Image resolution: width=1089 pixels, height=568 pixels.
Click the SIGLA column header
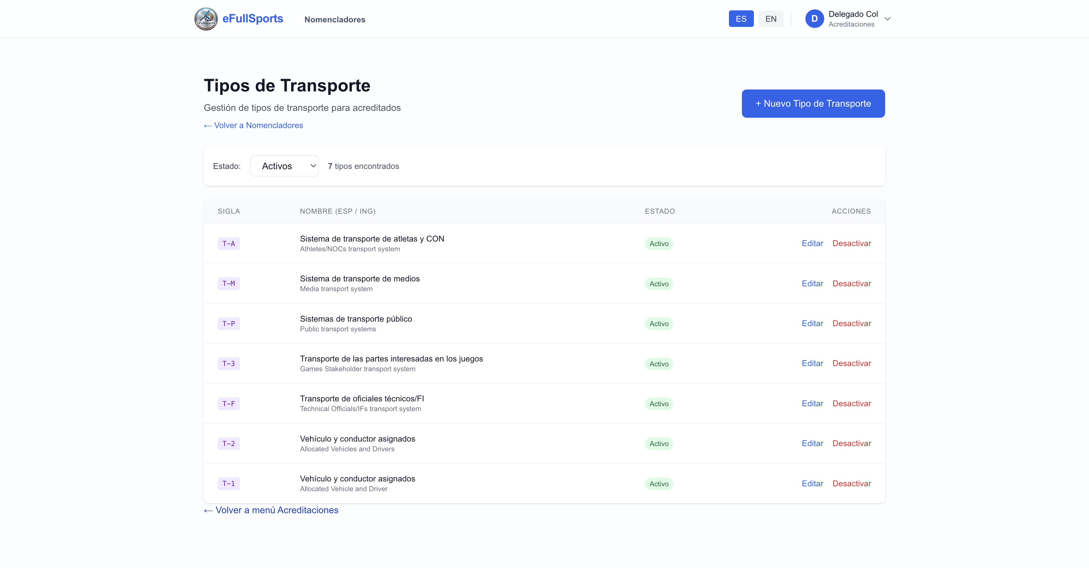tap(229, 211)
